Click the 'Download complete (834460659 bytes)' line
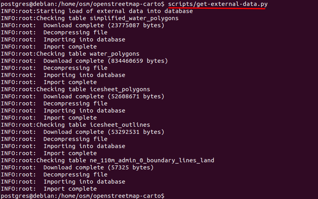This screenshot has width=318, height=199. pos(106,61)
